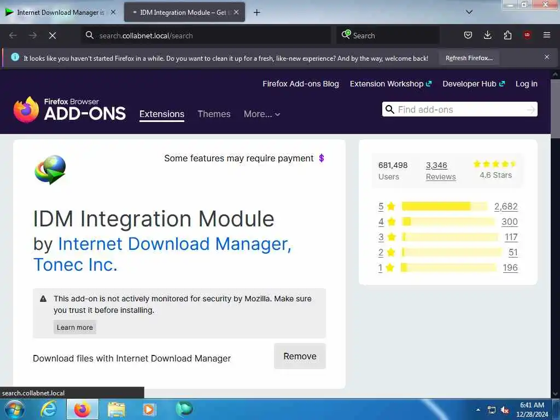560x420 pixels.
Task: Open a new tab with plus button
Action: coord(257,13)
